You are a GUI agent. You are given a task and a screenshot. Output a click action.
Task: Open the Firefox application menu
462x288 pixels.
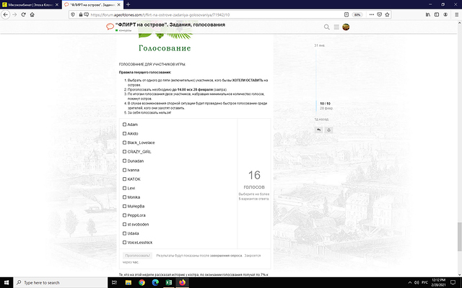tap(455, 14)
